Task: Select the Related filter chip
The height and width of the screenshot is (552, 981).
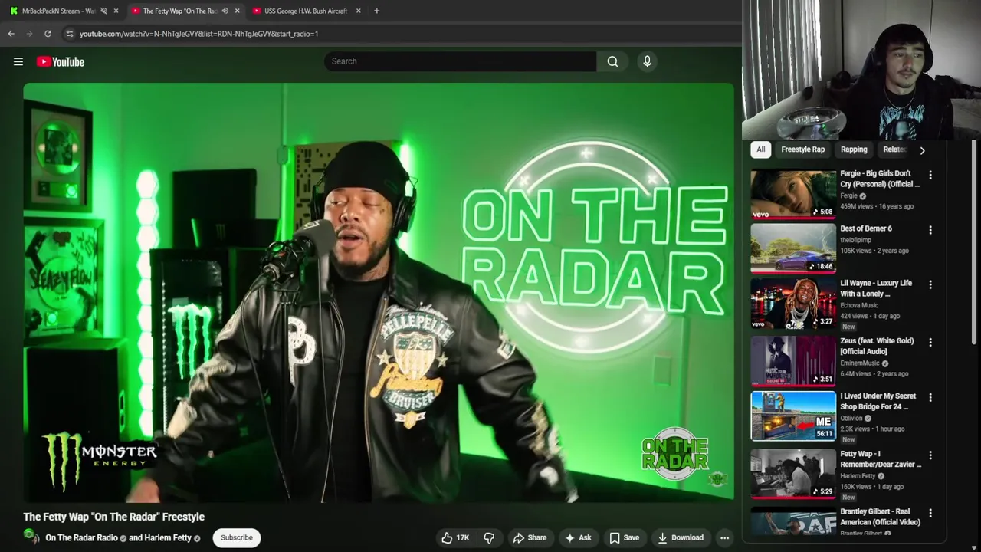Action: (894, 149)
